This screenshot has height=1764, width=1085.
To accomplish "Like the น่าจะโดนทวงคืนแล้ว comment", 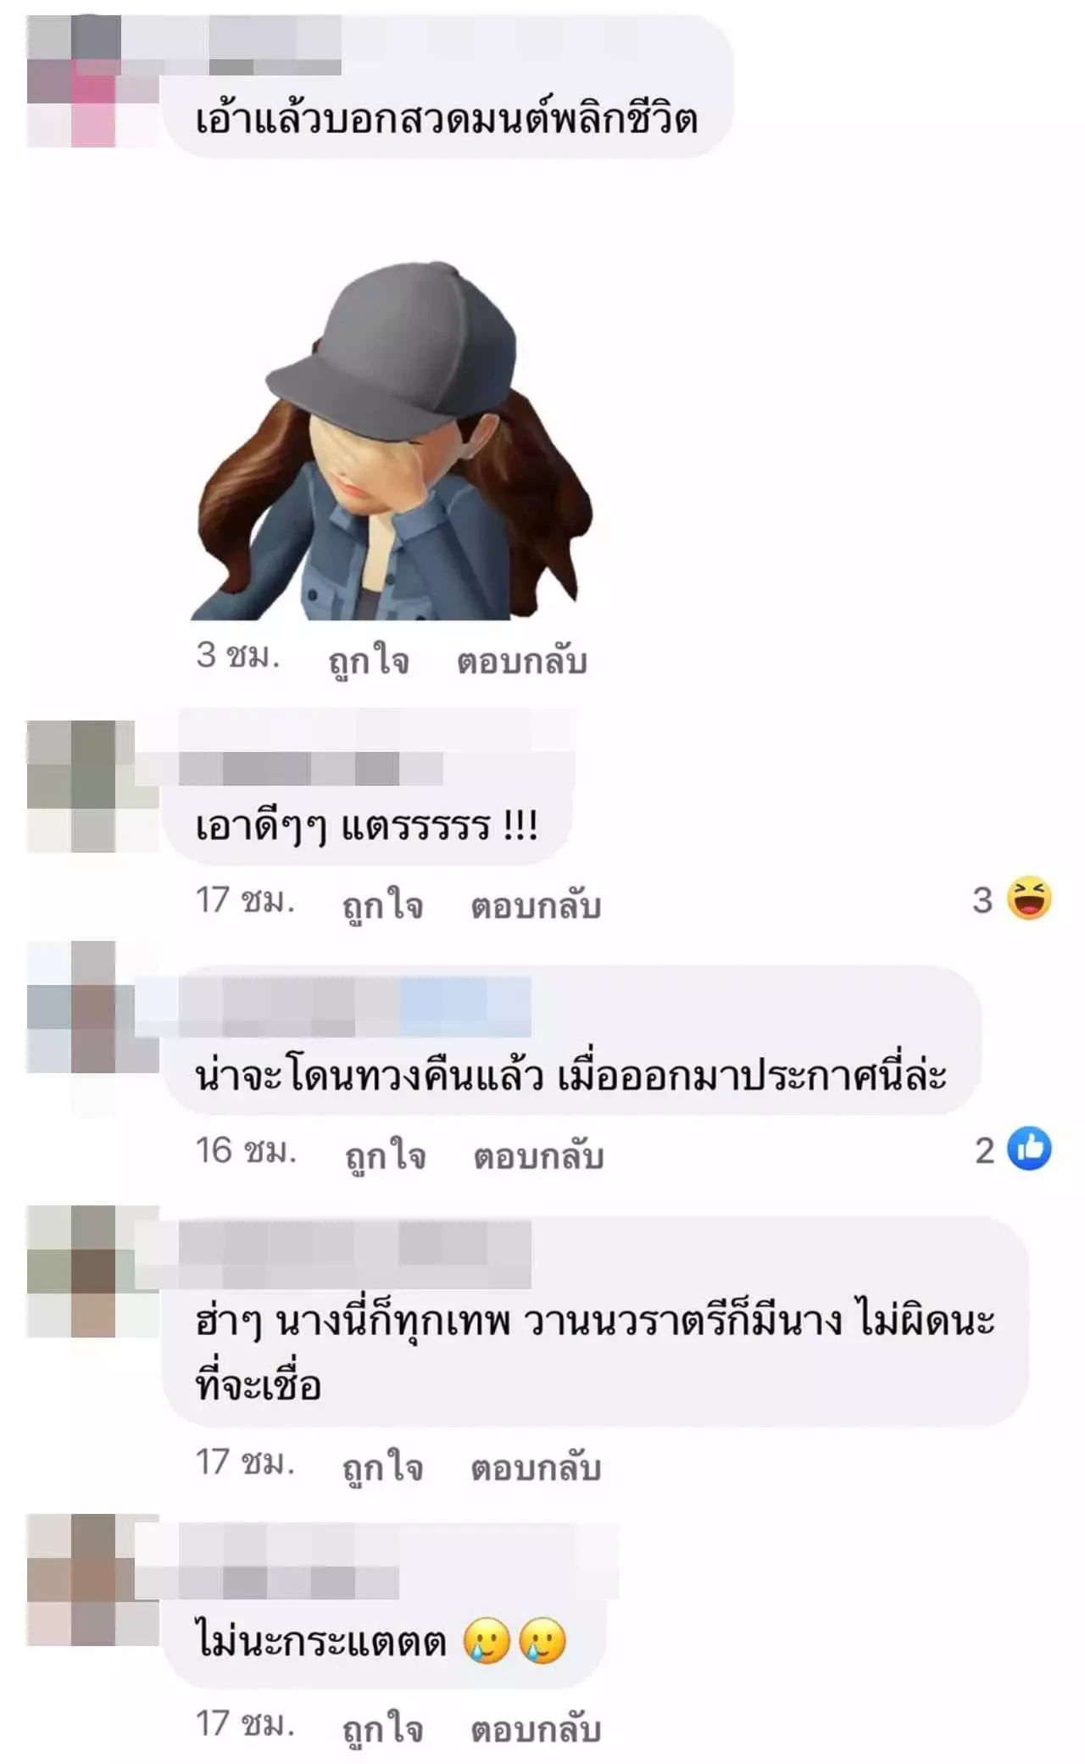I will pos(385,1155).
